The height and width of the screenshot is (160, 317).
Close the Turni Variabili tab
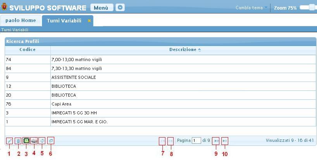coord(89,21)
